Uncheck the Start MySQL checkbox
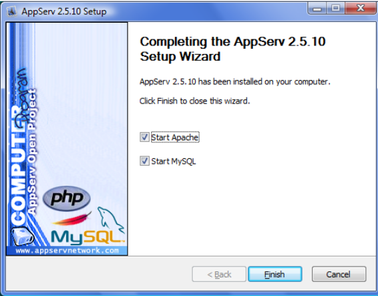378x296 pixels. [x=144, y=161]
